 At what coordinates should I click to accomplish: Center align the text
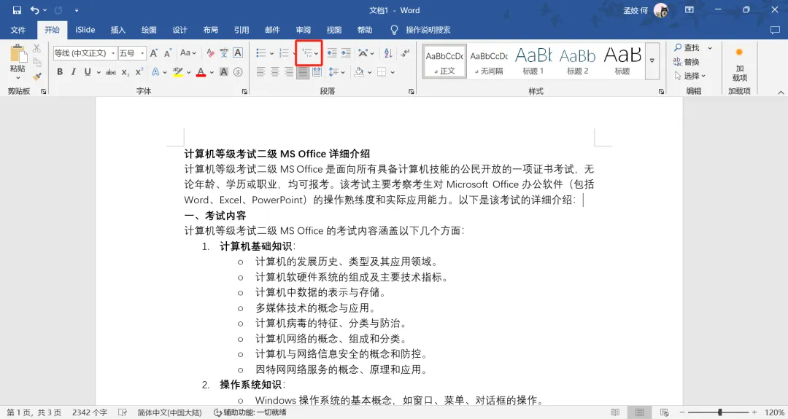(274, 72)
